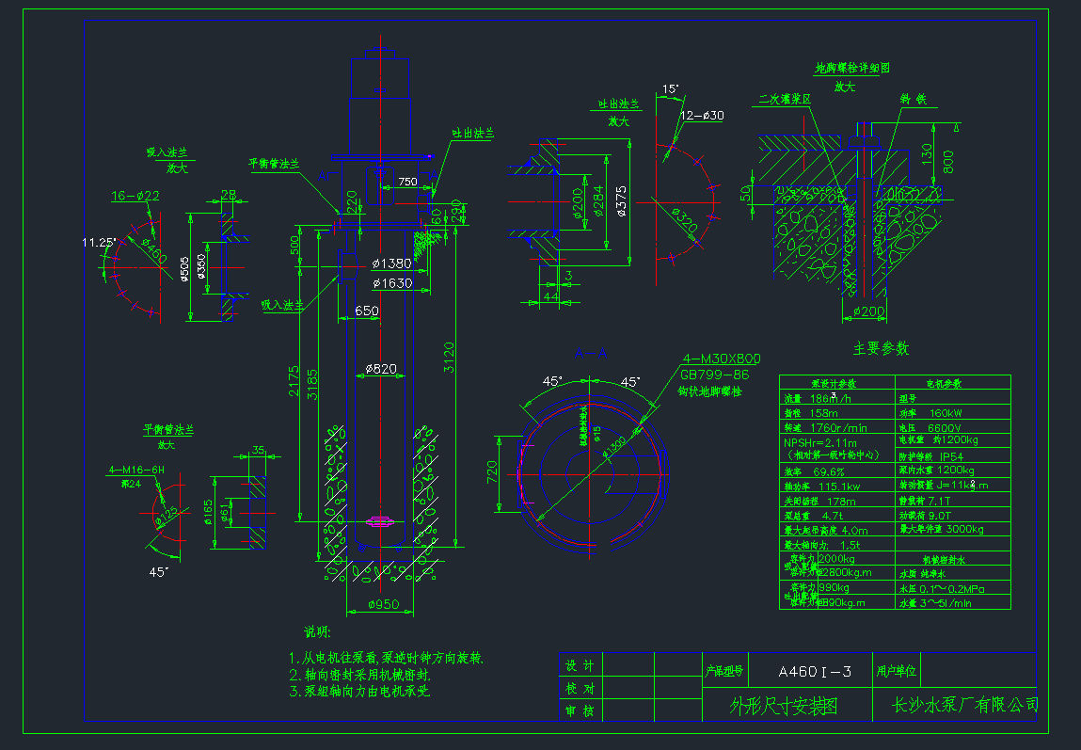Select the GB799-86 standard text
The width and height of the screenshot is (1081, 750).
(715, 375)
